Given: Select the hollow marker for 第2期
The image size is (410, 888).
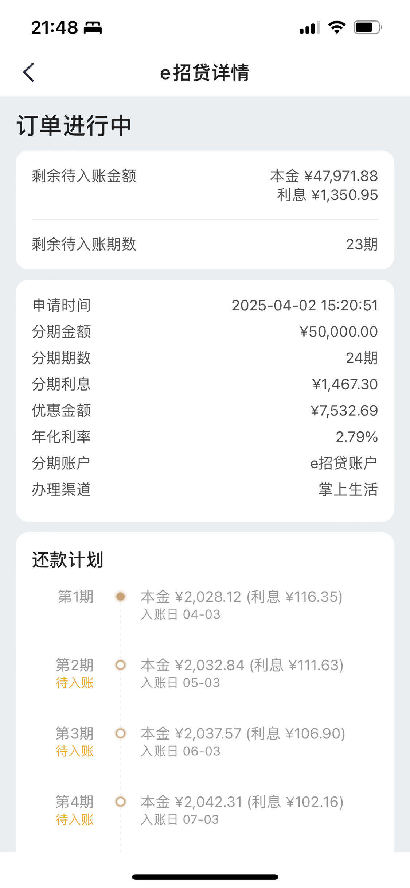Looking at the screenshot, I should [120, 665].
